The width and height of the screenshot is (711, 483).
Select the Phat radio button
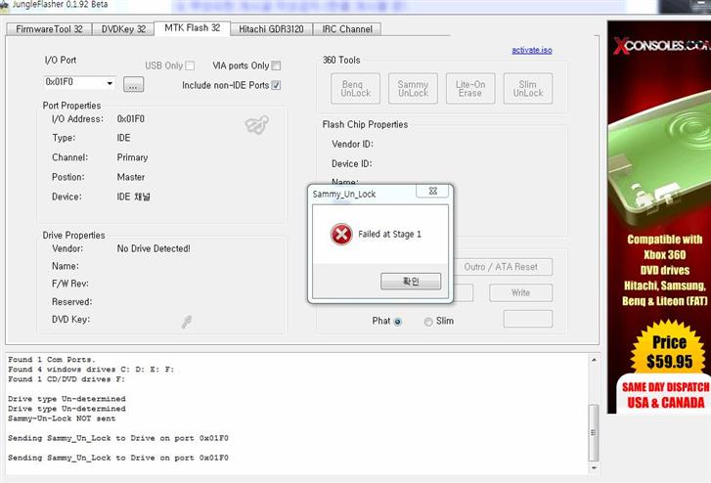[398, 322]
